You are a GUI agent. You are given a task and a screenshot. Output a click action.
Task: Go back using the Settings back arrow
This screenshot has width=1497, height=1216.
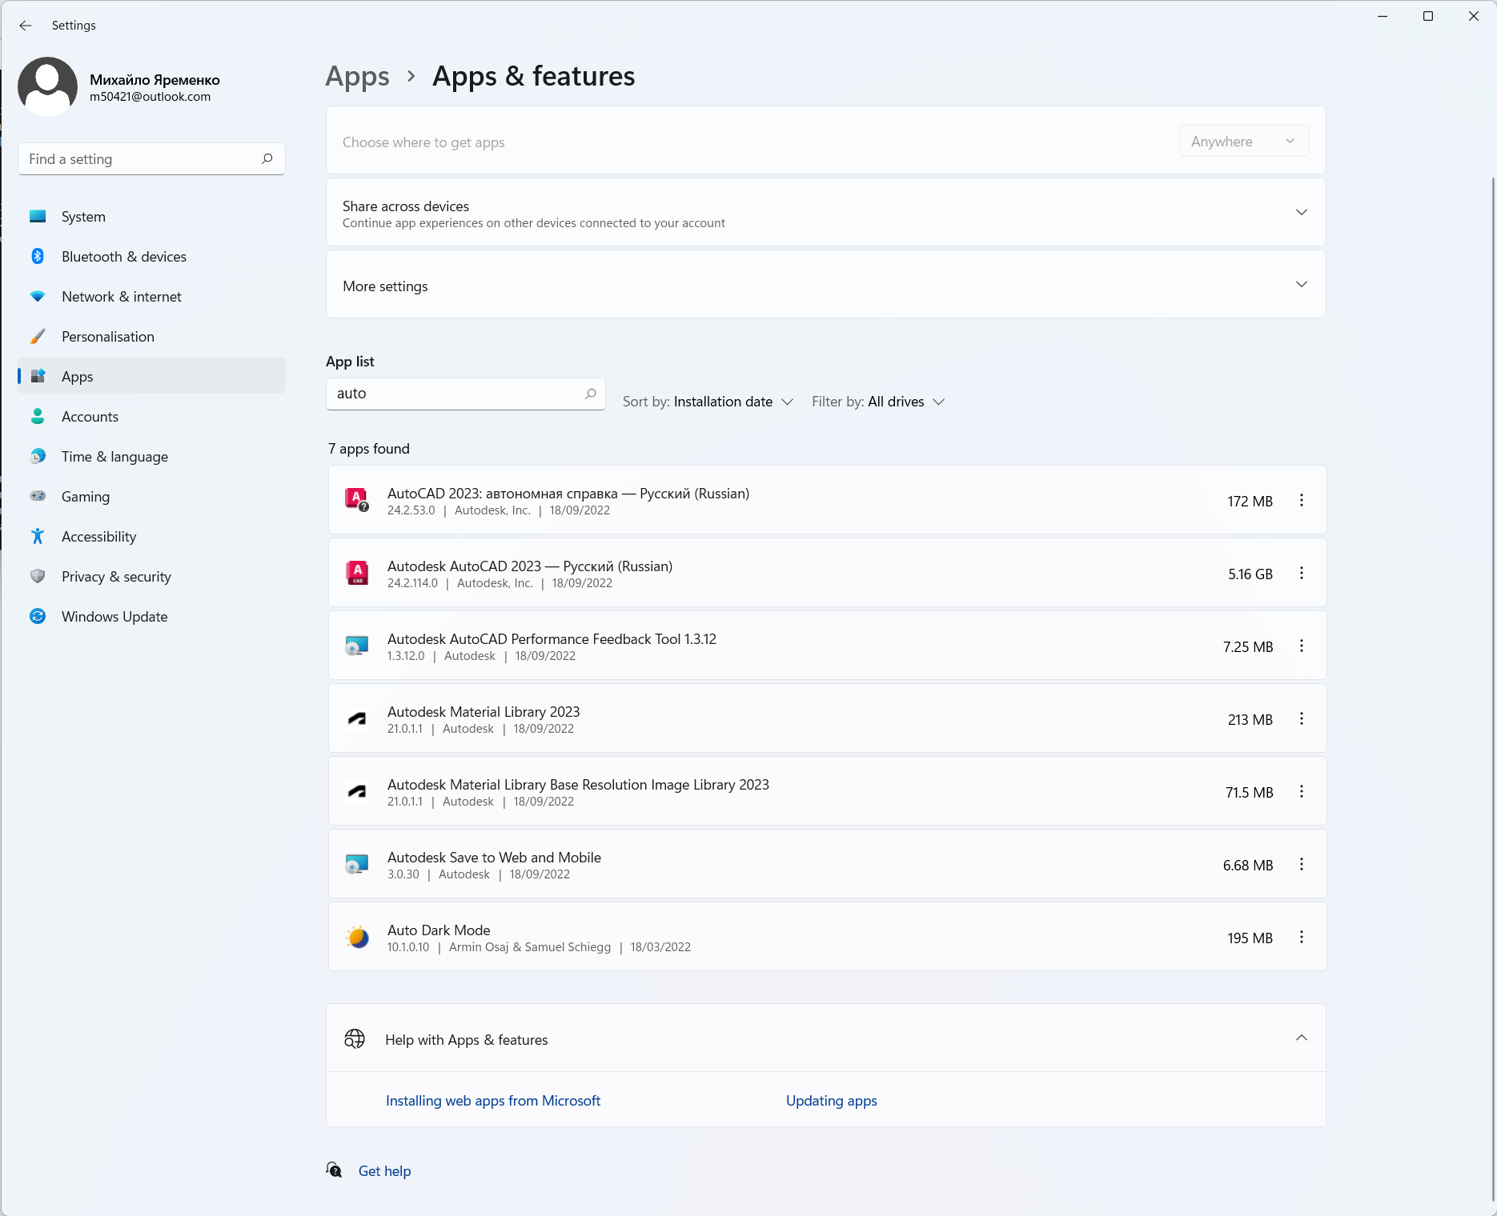pos(26,26)
